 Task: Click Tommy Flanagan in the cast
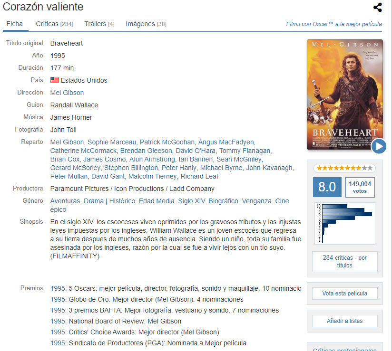245,151
